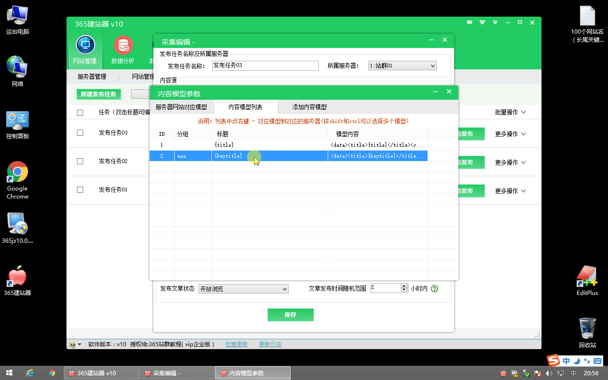Screen dimensions: 608x380
Task: Check the 发布任务01 checkbox
Action: (80, 190)
